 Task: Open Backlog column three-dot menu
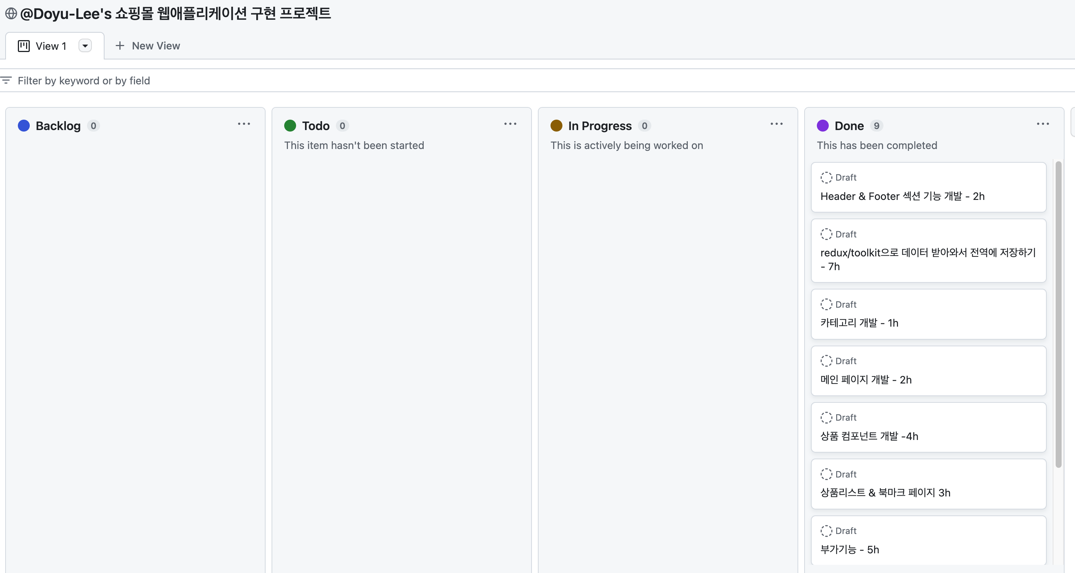tap(244, 124)
